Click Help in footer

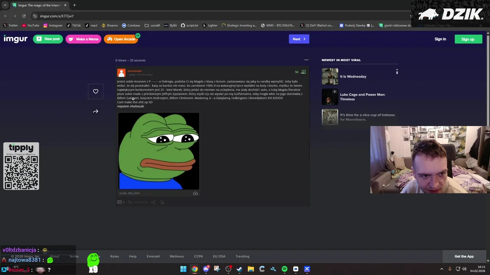click(x=133, y=256)
